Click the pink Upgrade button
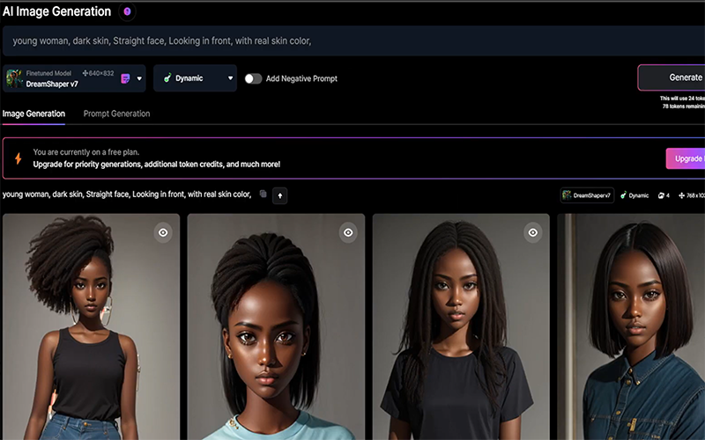The width and height of the screenshot is (705, 440). [x=686, y=158]
